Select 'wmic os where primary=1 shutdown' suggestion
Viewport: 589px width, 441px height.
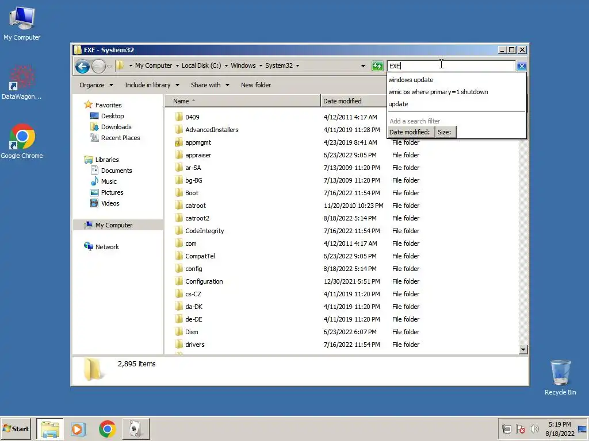pos(438,92)
